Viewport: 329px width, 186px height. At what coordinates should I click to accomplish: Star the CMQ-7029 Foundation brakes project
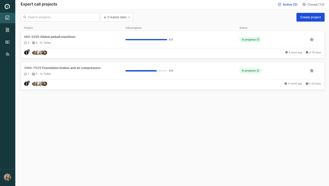pyautogui.click(x=312, y=71)
